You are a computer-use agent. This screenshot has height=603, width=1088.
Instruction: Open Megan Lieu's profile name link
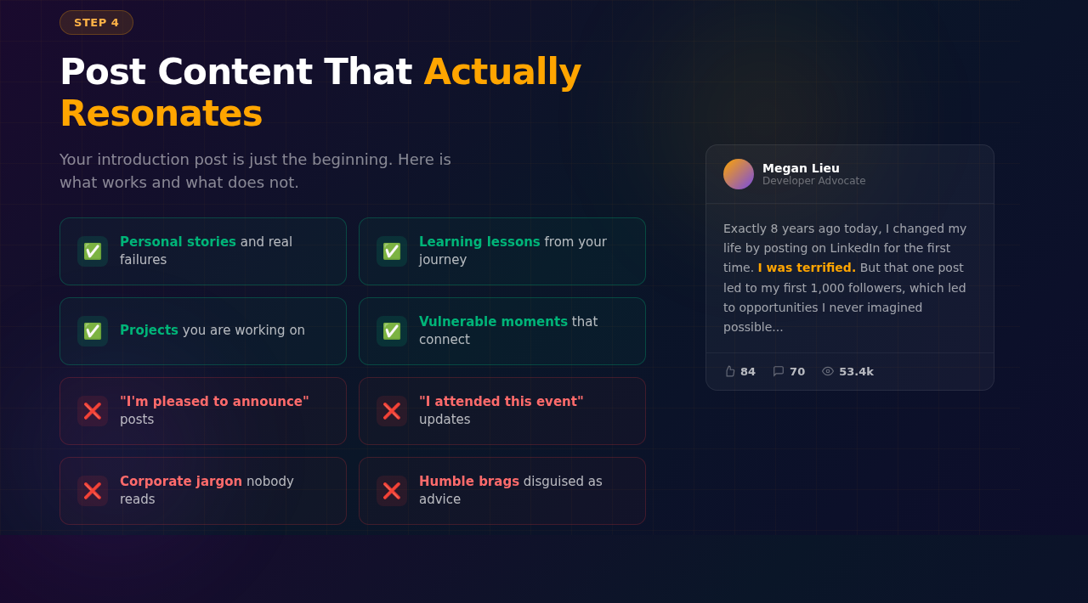tap(801, 168)
